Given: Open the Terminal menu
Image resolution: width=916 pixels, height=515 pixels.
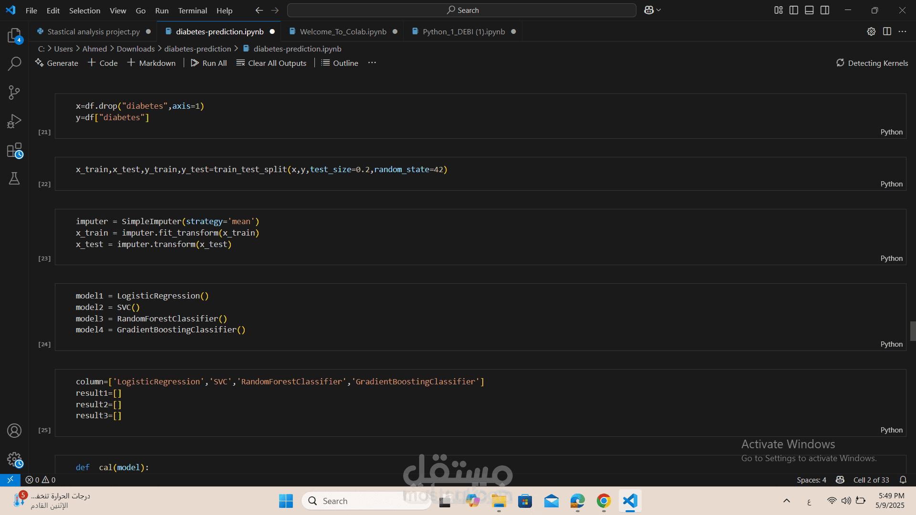Looking at the screenshot, I should [x=192, y=10].
